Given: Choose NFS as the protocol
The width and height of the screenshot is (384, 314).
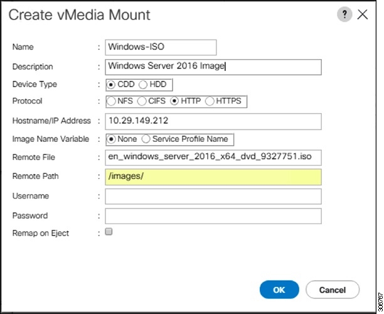Looking at the screenshot, I should 112,101.
